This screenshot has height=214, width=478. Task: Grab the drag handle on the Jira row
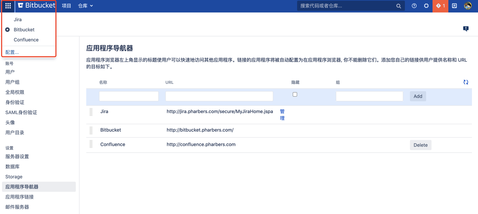pos(91,112)
